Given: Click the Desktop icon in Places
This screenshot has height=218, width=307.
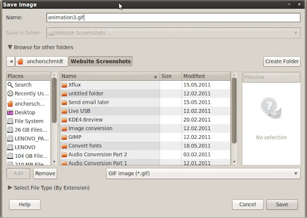Looking at the screenshot, I should click(x=10, y=112).
